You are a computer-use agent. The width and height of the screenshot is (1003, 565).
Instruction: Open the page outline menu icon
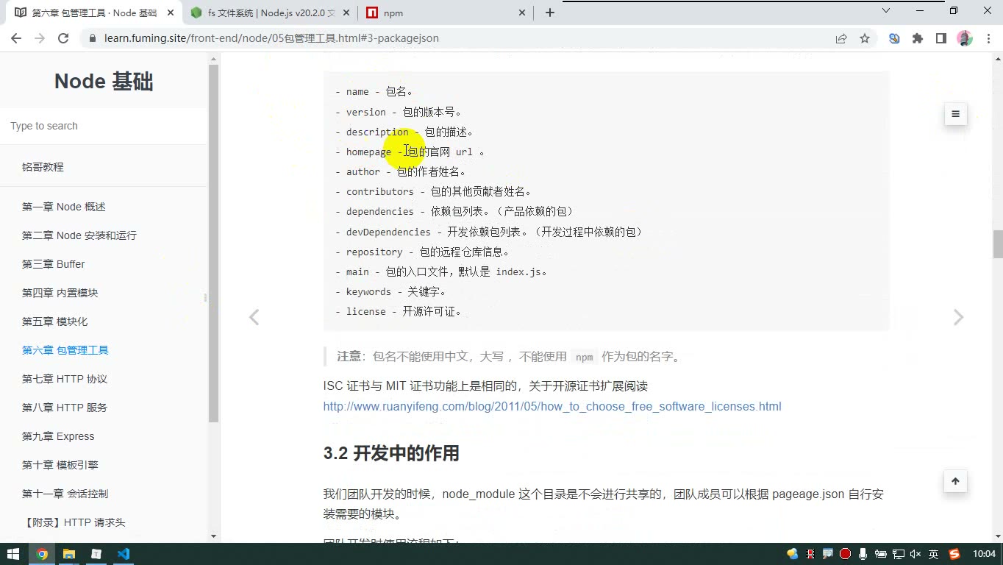[x=955, y=114]
